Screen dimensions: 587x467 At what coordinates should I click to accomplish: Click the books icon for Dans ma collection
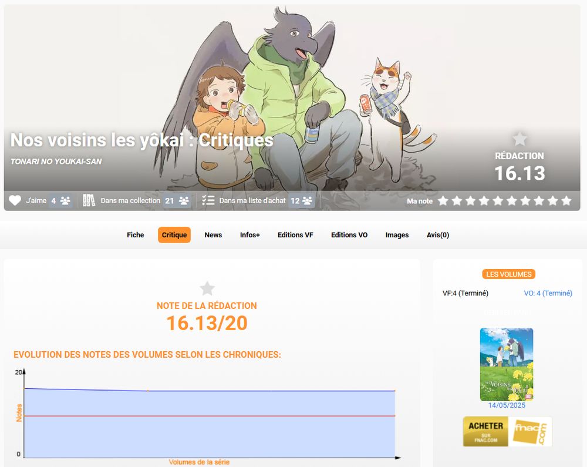point(89,200)
